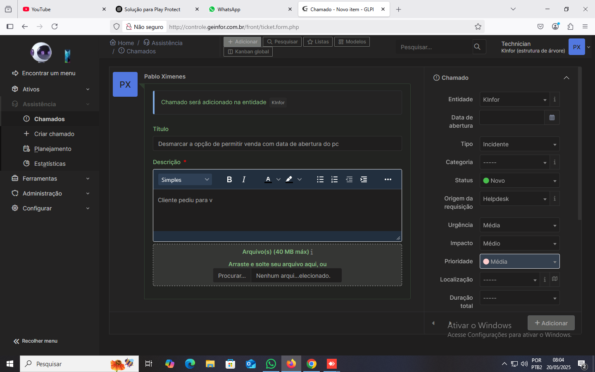Click the global search magnifier icon

point(477,47)
